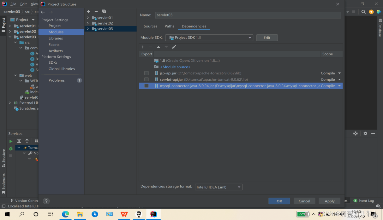Toggle export checkbox for mysql-connector-java-8.0.24.jar
The image size is (383, 220).
pos(147,86)
